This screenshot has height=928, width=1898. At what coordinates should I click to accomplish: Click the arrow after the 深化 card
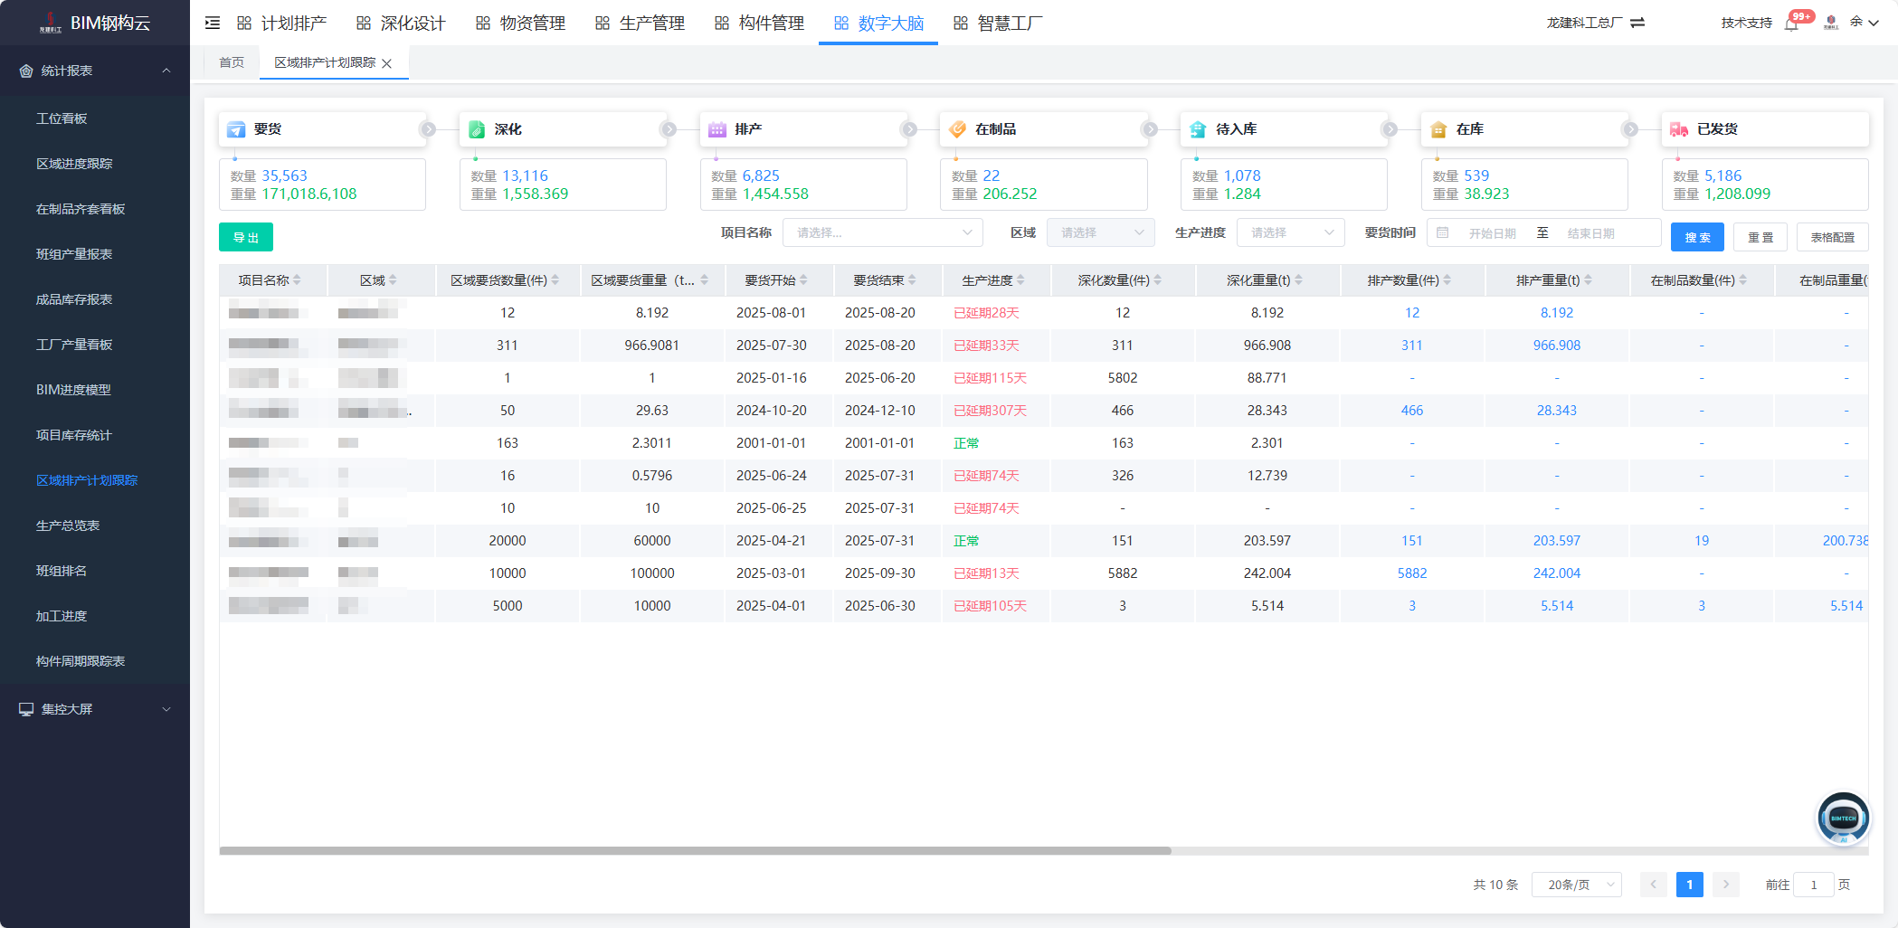669,129
